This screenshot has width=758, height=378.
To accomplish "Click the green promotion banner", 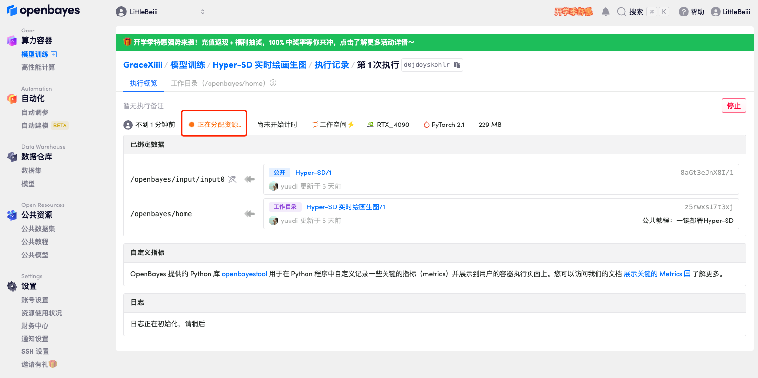I will click(x=434, y=42).
